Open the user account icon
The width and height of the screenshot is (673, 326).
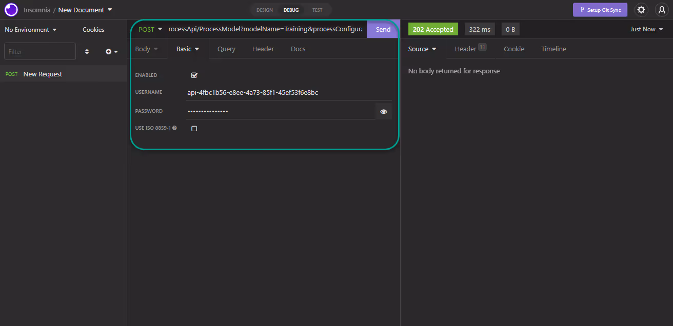tap(662, 10)
